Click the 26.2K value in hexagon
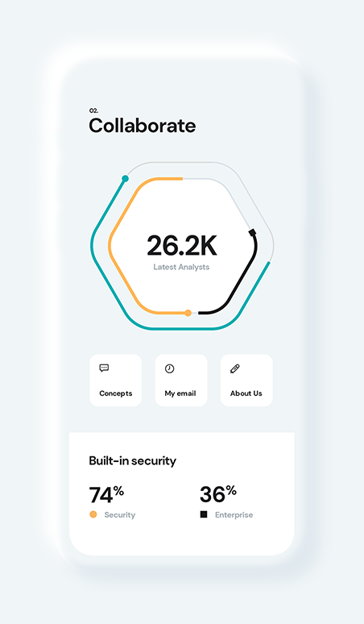This screenshot has width=364, height=624. coord(182,246)
